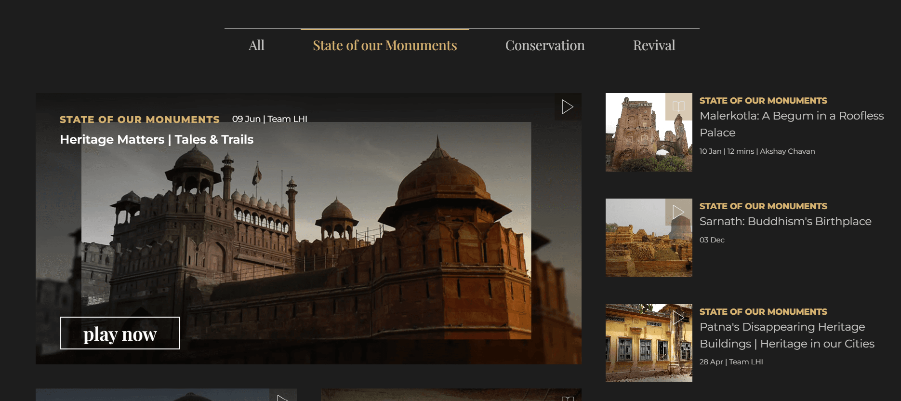Select the State of our Monuments tab
Image resolution: width=901 pixels, height=401 pixels.
(384, 45)
